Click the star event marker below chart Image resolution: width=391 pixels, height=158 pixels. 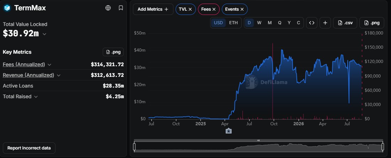tap(229, 131)
